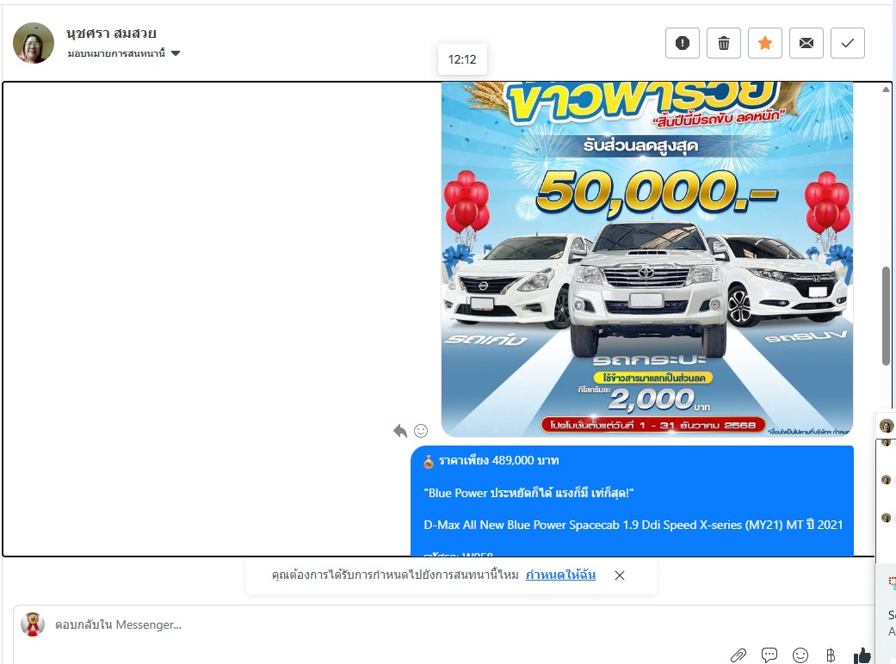Screen dimensions: 896x664
Task: Click the scroll up arrow of conversation
Action: (x=886, y=89)
